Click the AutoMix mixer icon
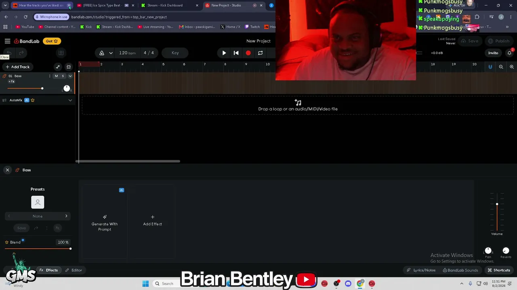This screenshot has width=517, height=290. [x=4, y=100]
